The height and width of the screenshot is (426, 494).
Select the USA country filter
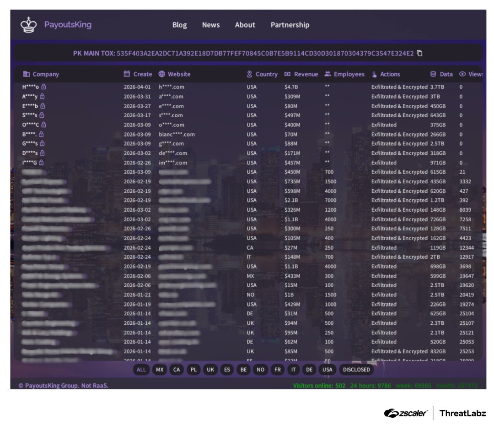click(x=328, y=370)
